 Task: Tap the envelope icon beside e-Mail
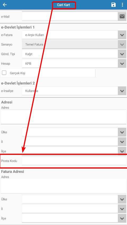pos(122,17)
